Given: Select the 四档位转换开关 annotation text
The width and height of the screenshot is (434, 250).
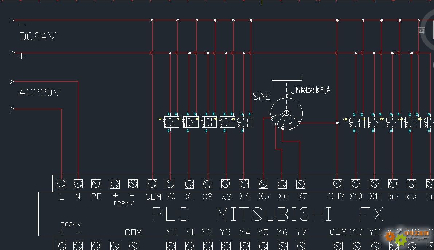Looking at the screenshot, I should (313, 90).
